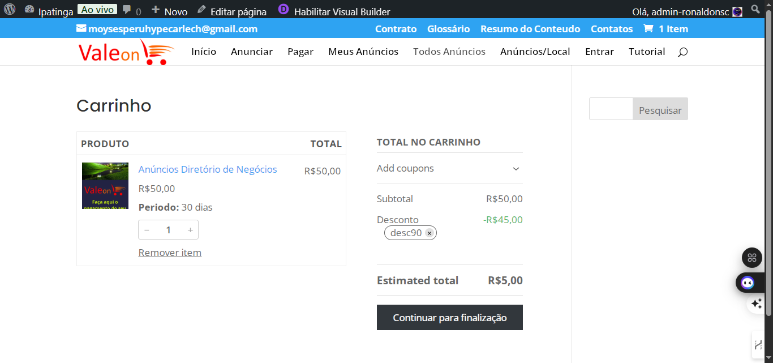773x363 pixels.
Task: Click the Remover item link
Action: point(170,253)
